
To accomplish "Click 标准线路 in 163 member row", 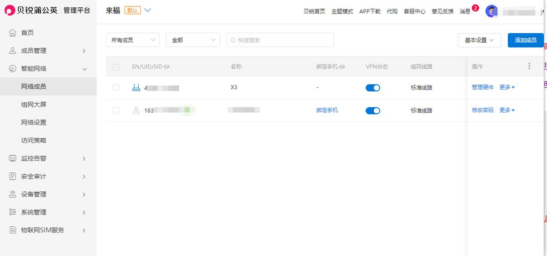I will [x=422, y=110].
